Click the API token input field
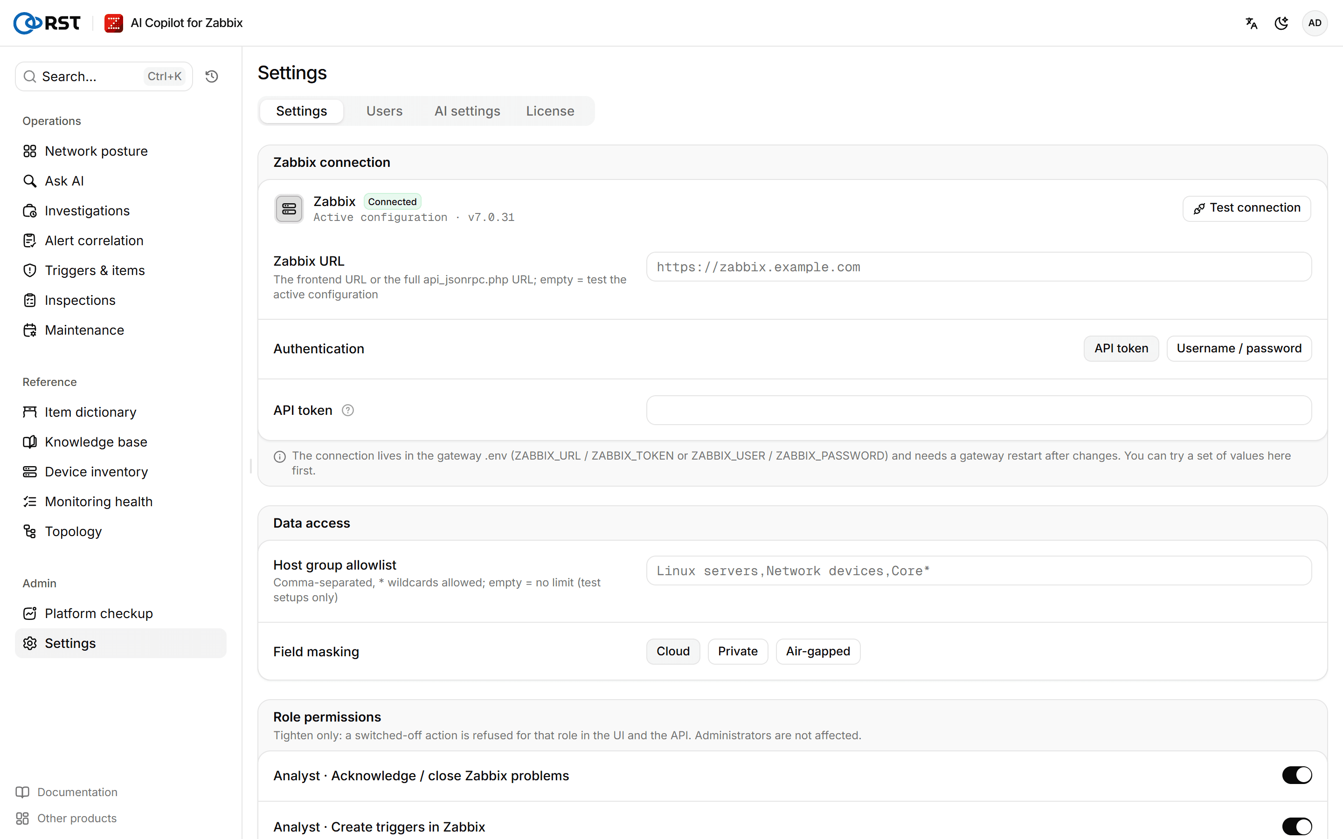The height and width of the screenshot is (839, 1343). click(979, 410)
